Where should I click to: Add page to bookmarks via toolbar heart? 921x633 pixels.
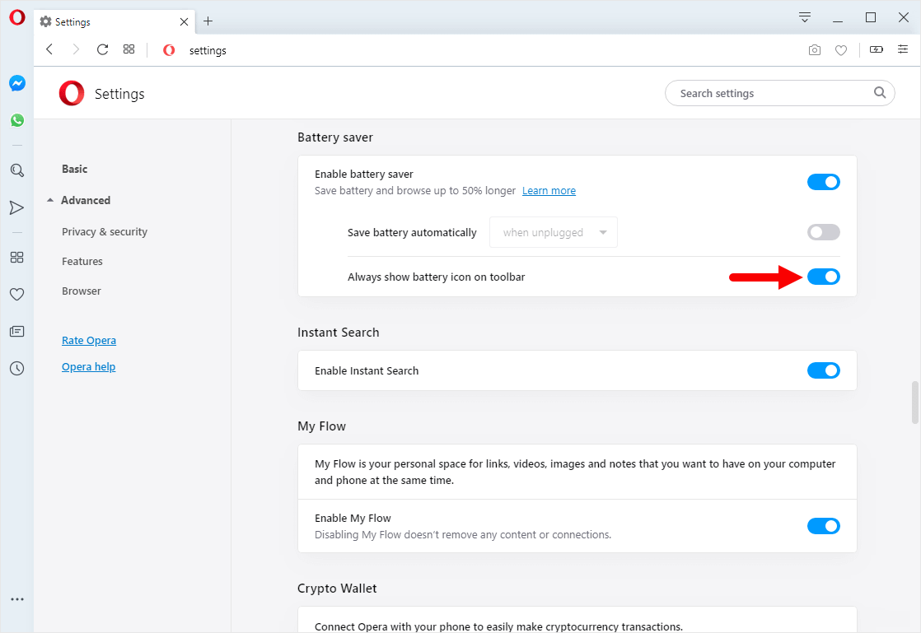pos(841,50)
